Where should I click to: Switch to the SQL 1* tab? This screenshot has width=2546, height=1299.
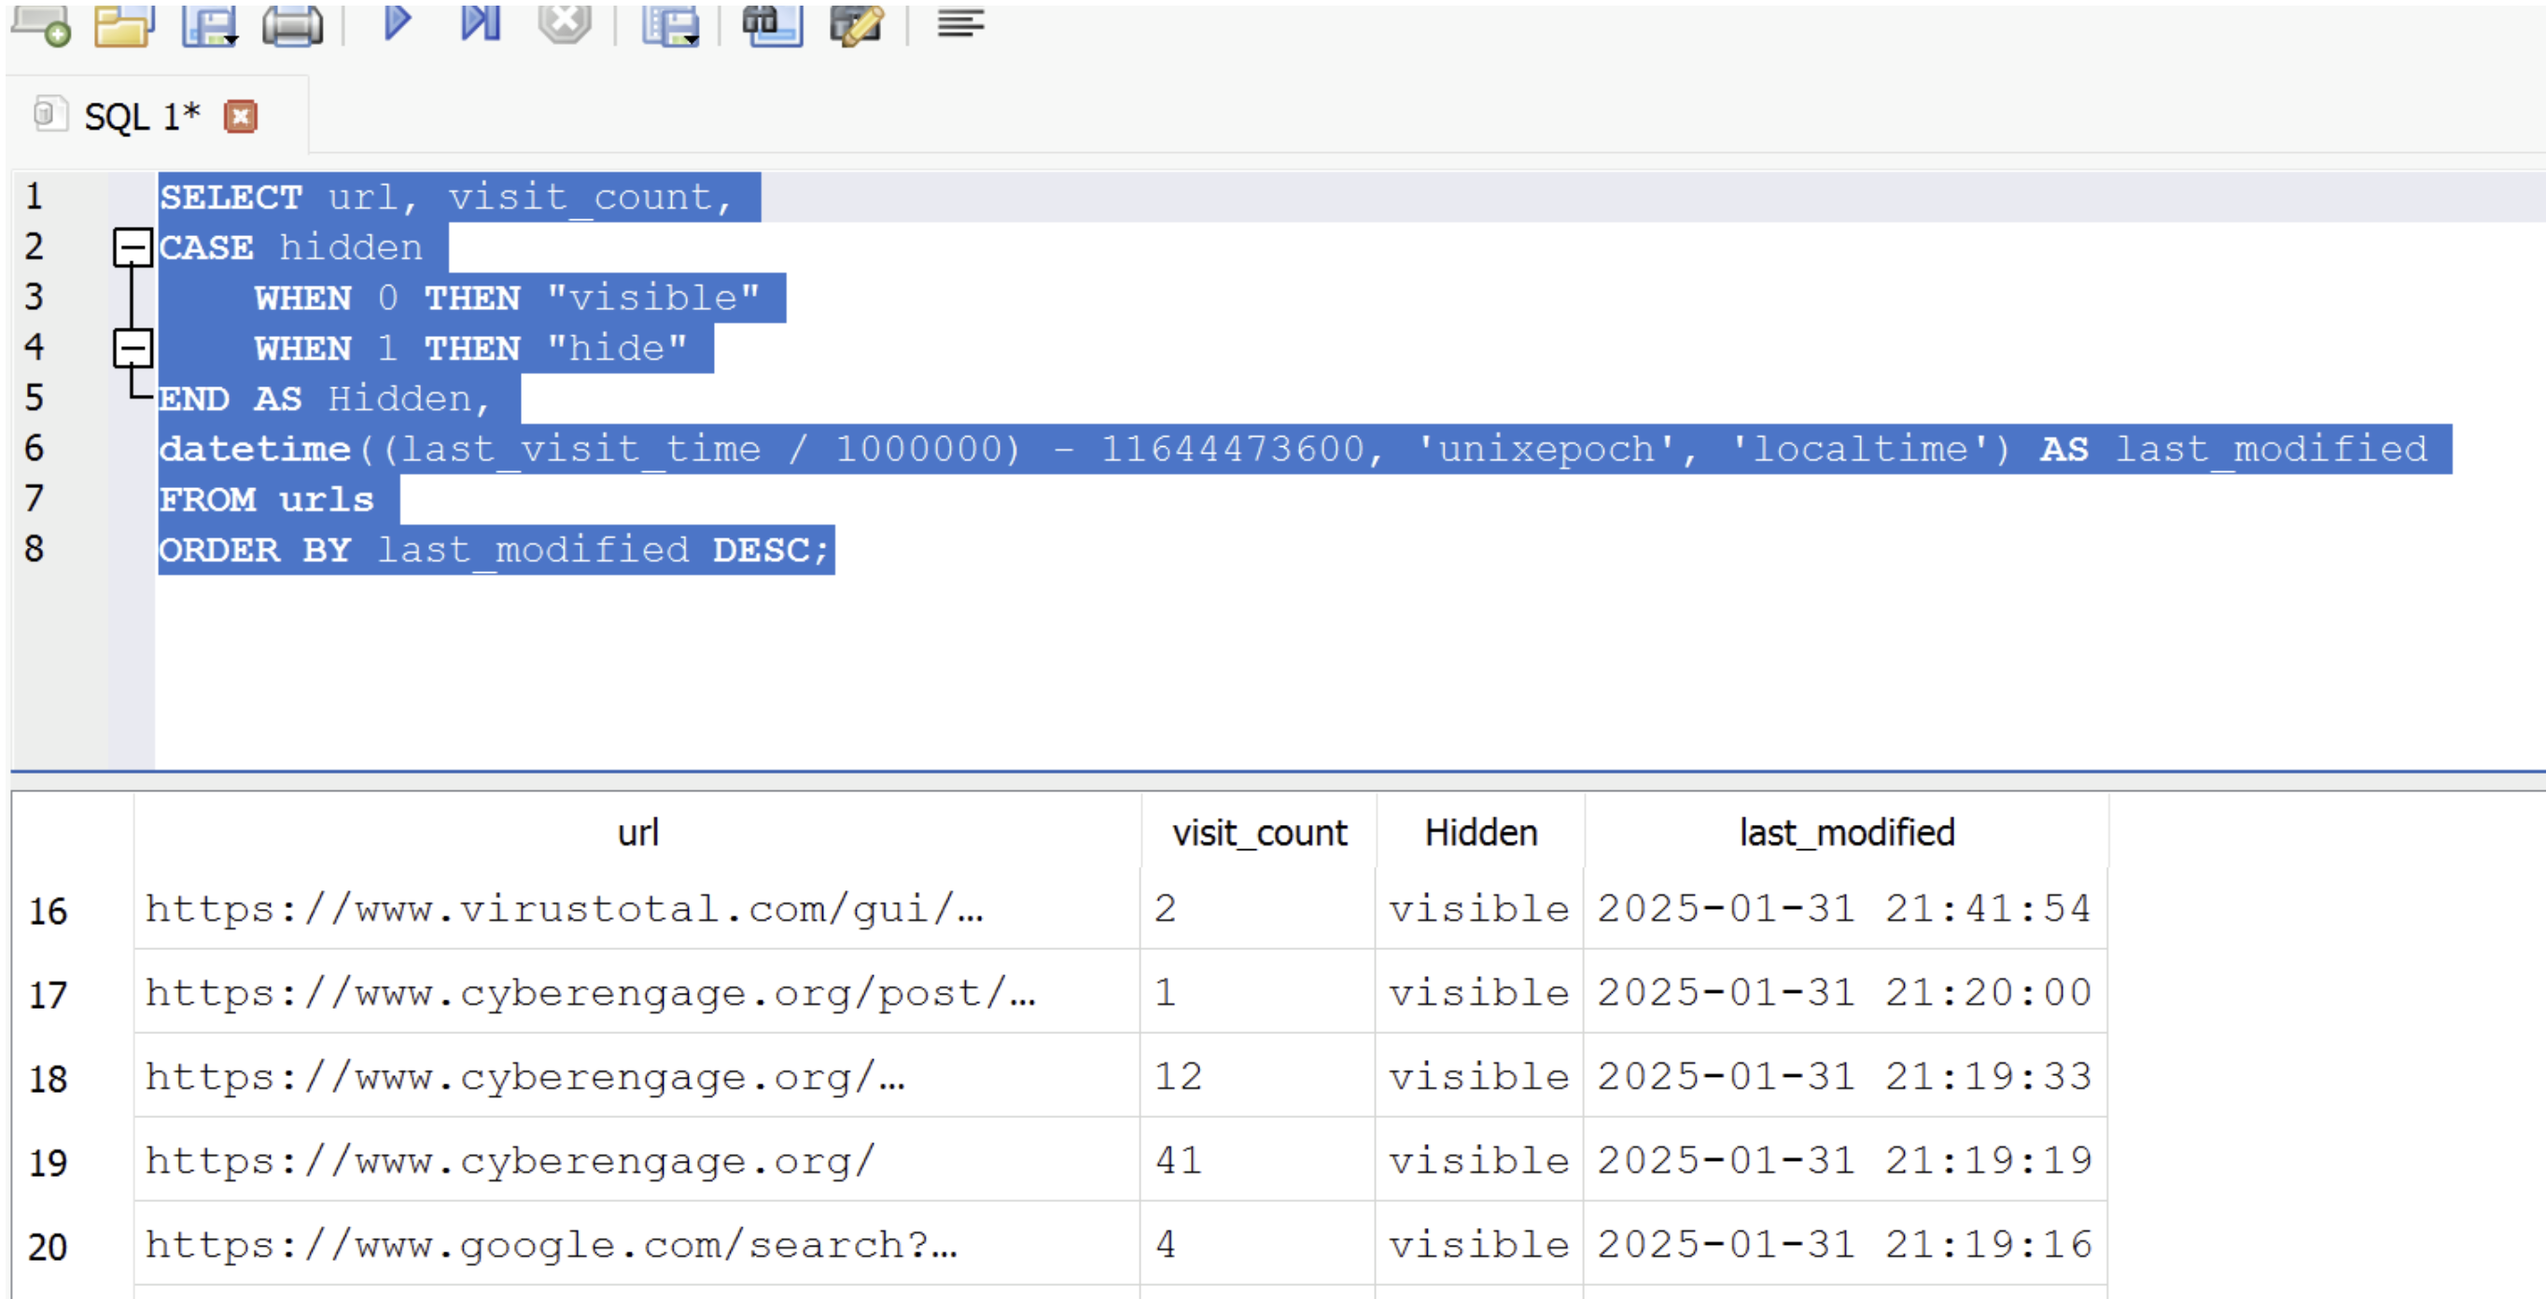141,117
